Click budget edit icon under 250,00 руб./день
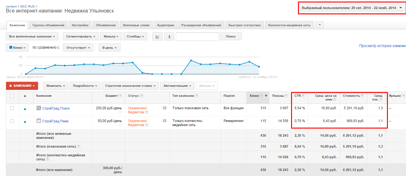The image size is (406, 176). point(120,112)
